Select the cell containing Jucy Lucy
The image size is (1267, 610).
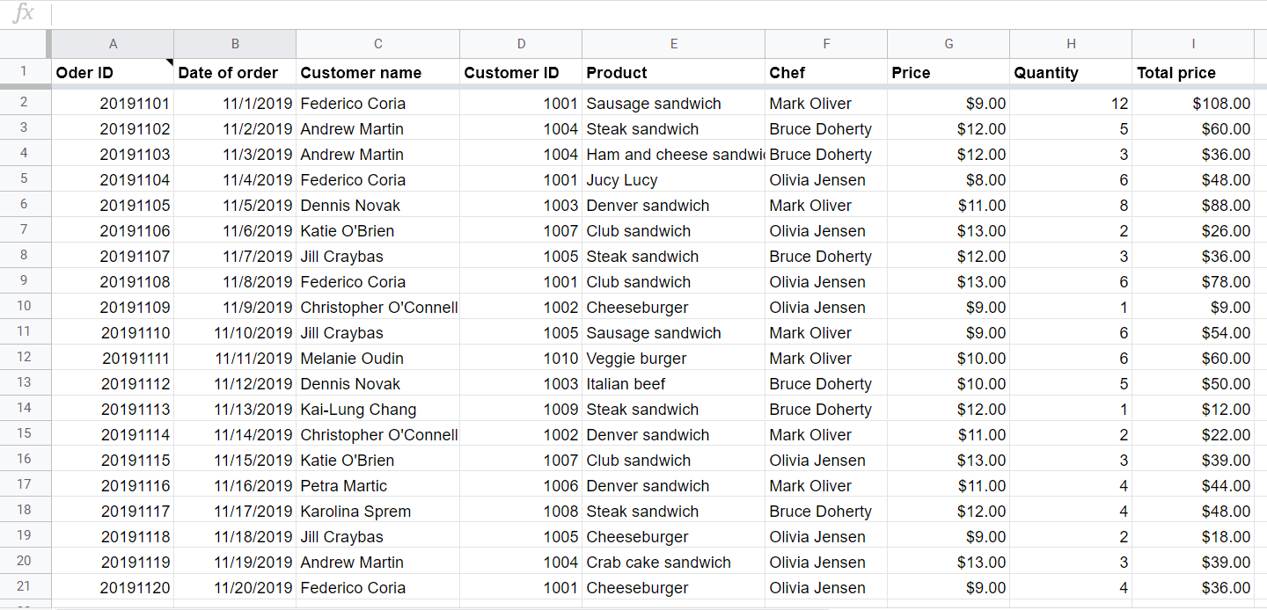point(673,179)
